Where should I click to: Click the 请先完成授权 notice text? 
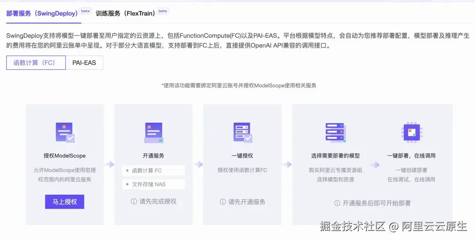pyautogui.click(x=158, y=201)
